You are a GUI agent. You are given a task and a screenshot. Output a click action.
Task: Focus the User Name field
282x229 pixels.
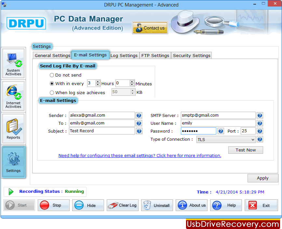point(218,123)
